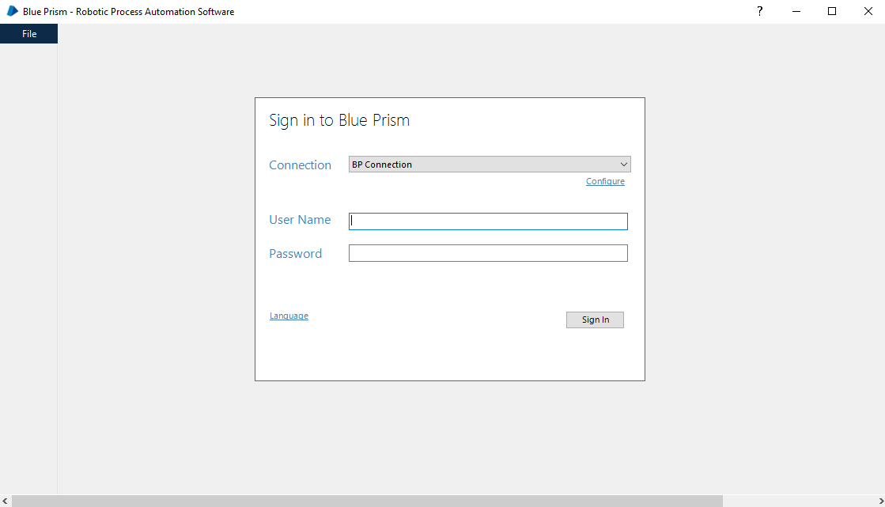The width and height of the screenshot is (885, 507).
Task: Click into the Password field
Action: click(x=488, y=253)
